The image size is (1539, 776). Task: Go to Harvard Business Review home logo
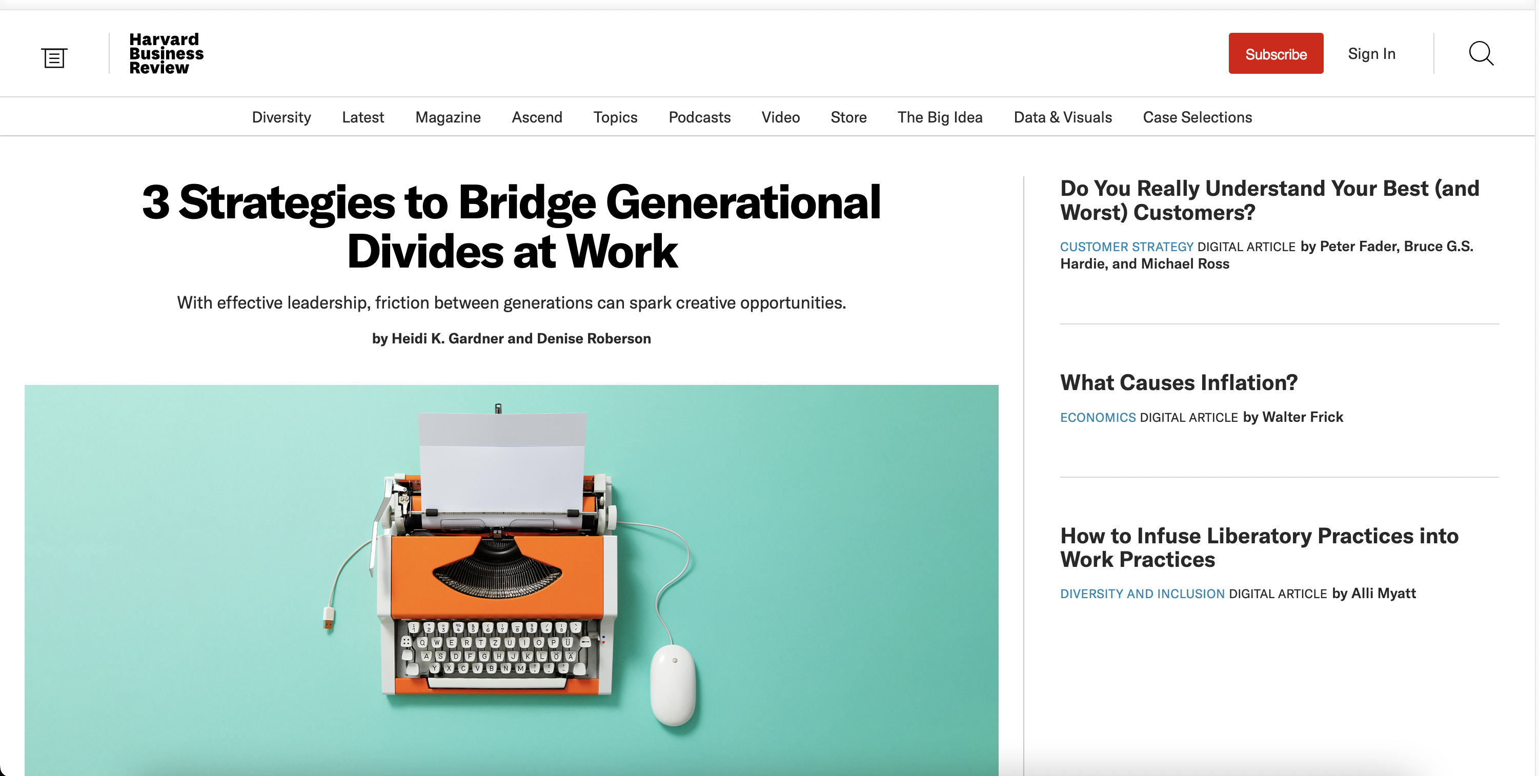pos(166,53)
